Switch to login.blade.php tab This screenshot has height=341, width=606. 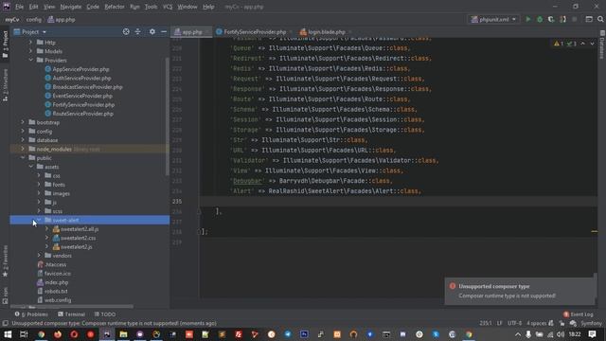click(x=327, y=32)
